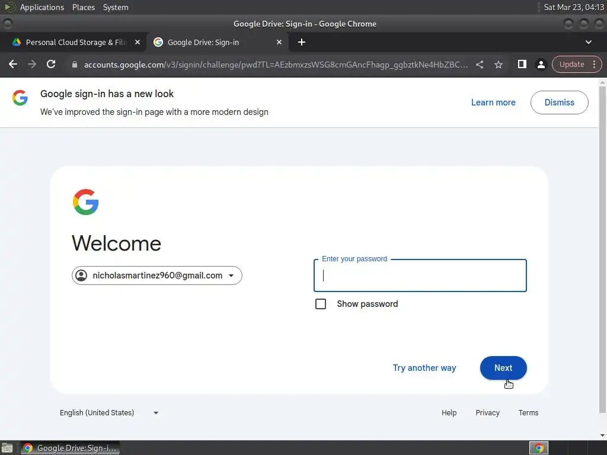Close the Google Drive Sign-in tab
The image size is (607, 455).
tap(279, 42)
